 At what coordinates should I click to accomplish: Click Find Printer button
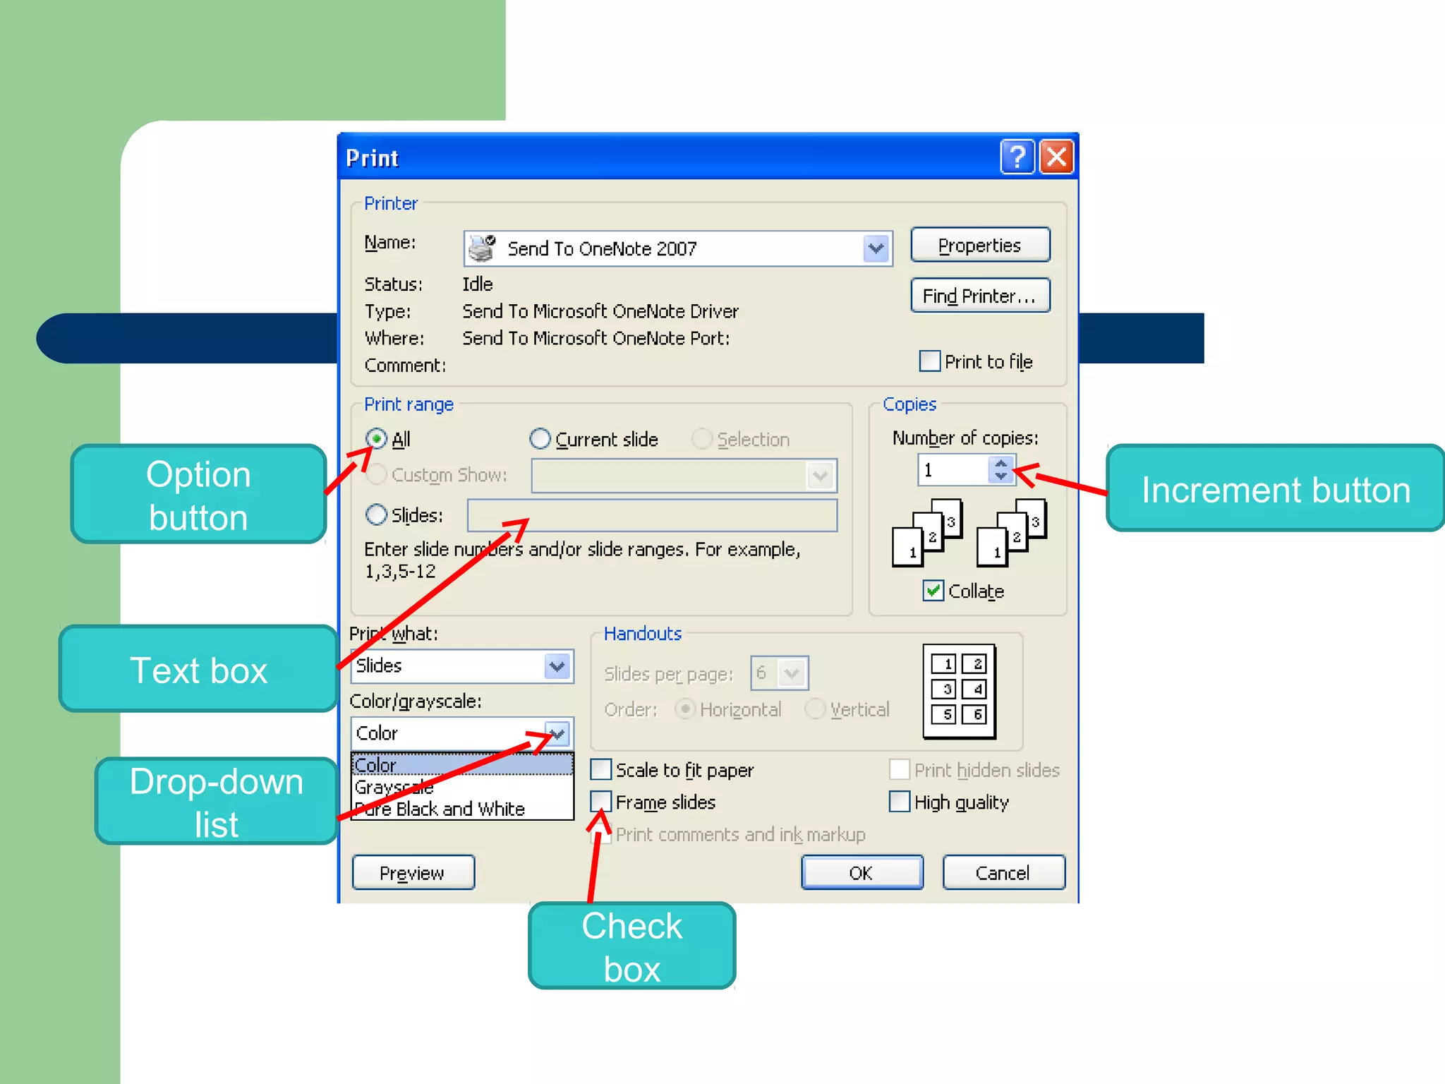(980, 296)
